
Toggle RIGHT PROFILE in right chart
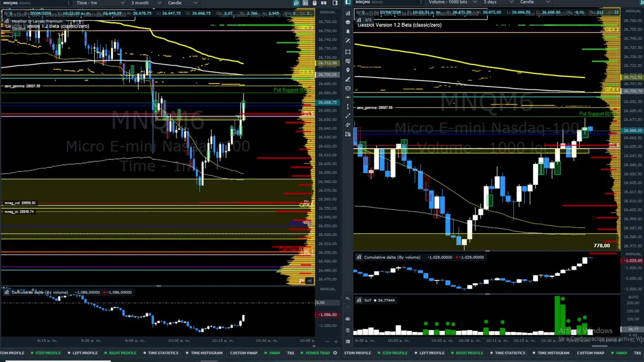(x=466, y=353)
